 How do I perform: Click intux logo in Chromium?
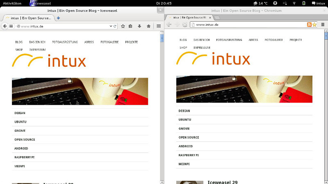tap(213, 58)
